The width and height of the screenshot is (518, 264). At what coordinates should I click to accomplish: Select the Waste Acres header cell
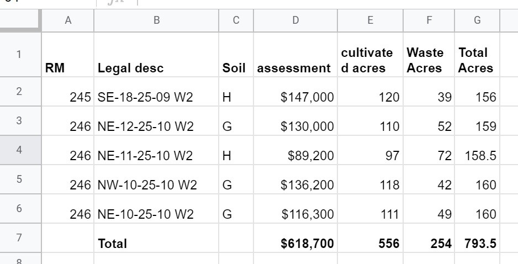point(429,55)
